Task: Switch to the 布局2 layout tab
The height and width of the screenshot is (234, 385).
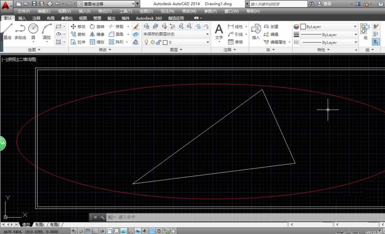Action: [55, 224]
